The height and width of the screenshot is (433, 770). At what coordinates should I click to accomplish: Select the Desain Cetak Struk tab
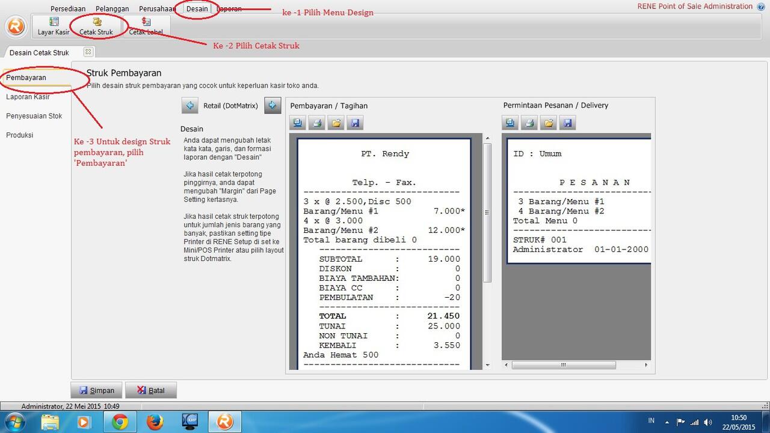40,52
